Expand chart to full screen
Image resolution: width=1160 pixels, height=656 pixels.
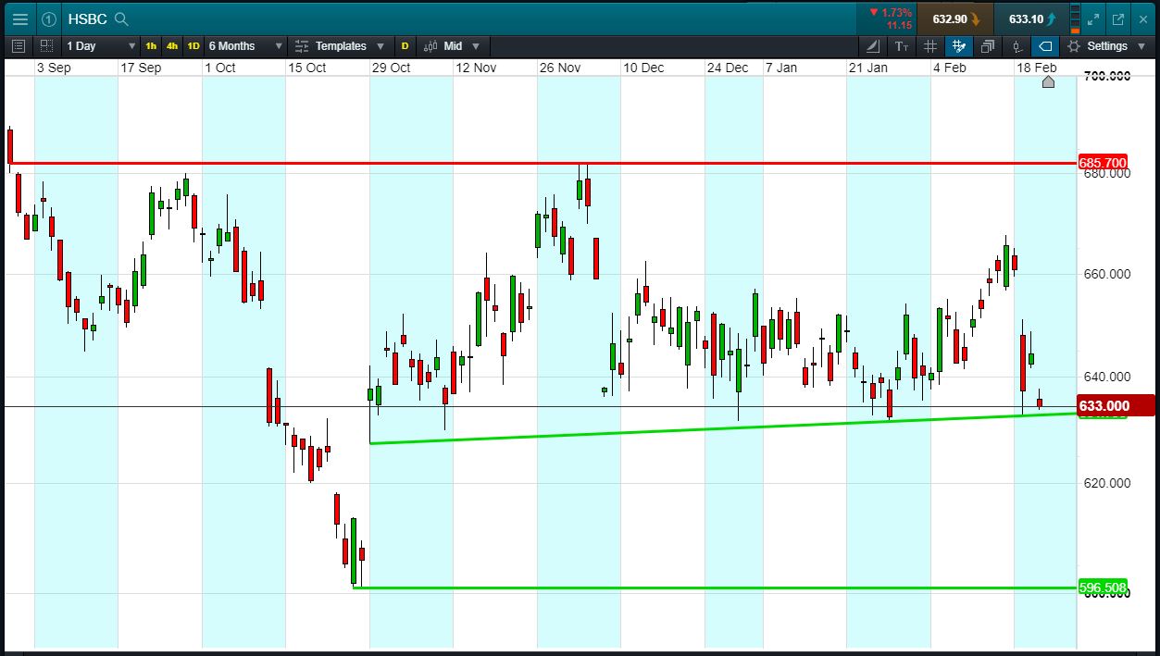pyautogui.click(x=1093, y=19)
